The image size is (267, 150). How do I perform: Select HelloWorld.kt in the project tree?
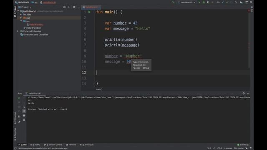pyautogui.click(x=35, y=25)
